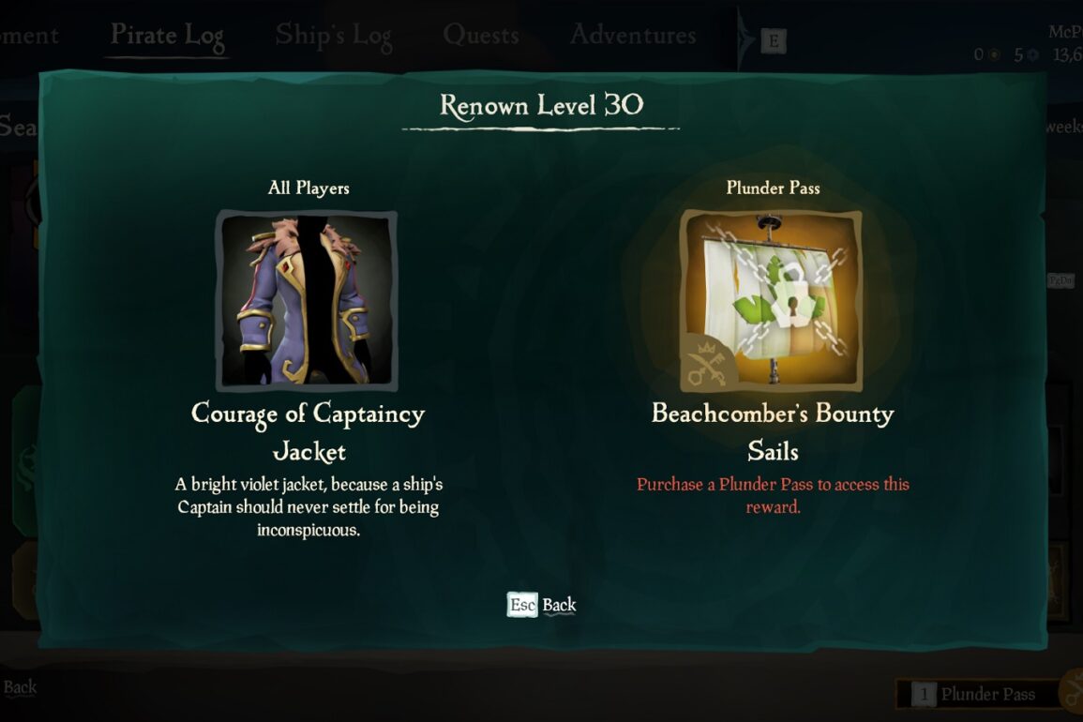Viewport: 1083px width, 722px height.
Task: Click the Courage of Captaincy Jacket title
Action: click(308, 432)
